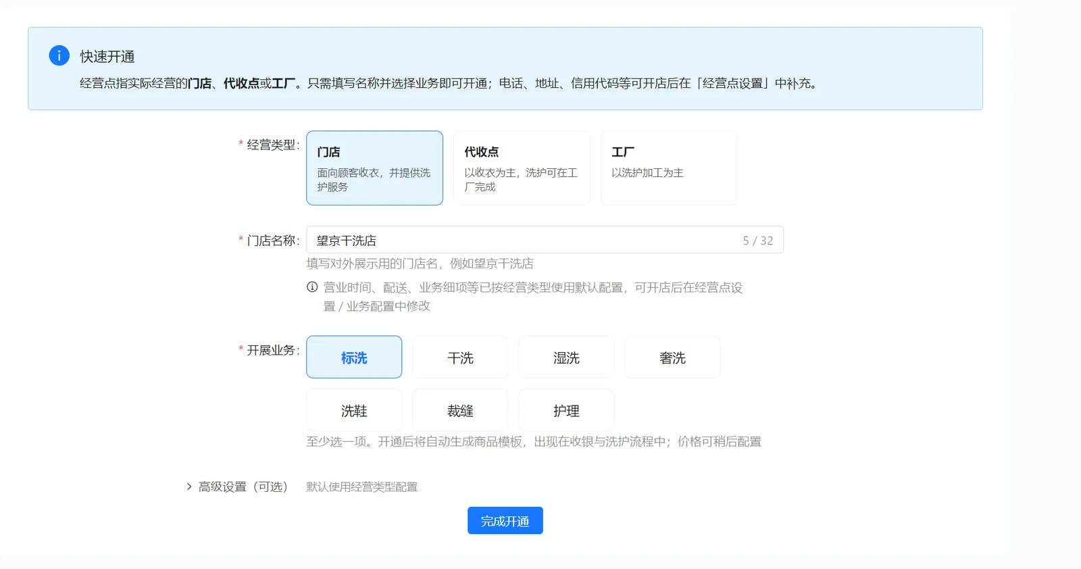Choose the 代收点 business type card
1081x569 pixels.
click(522, 168)
